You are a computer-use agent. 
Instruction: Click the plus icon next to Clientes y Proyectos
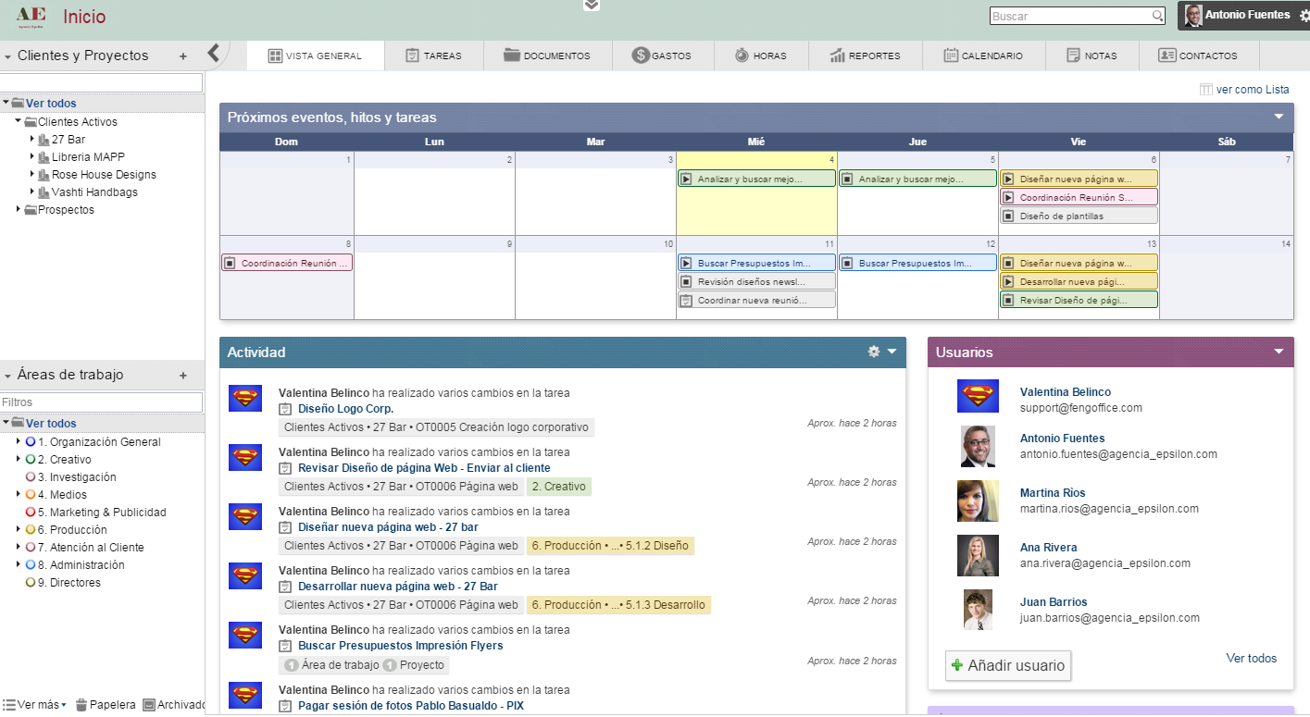click(183, 56)
